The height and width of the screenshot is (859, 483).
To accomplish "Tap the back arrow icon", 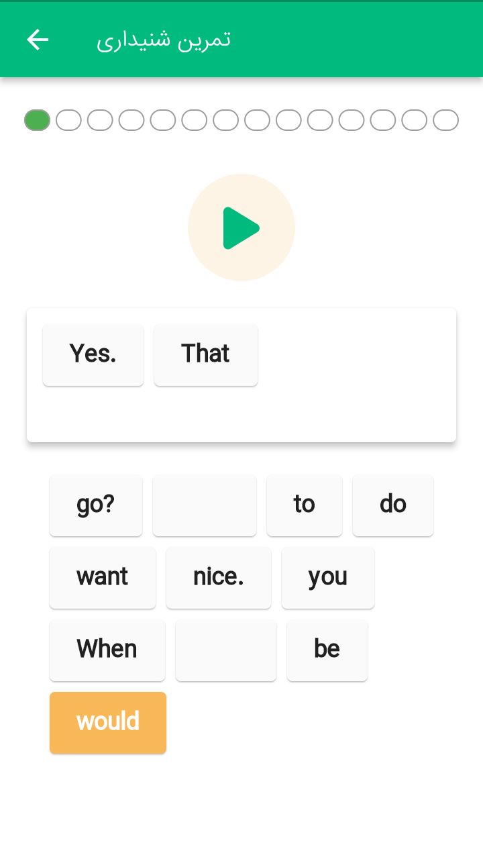I will tap(38, 40).
